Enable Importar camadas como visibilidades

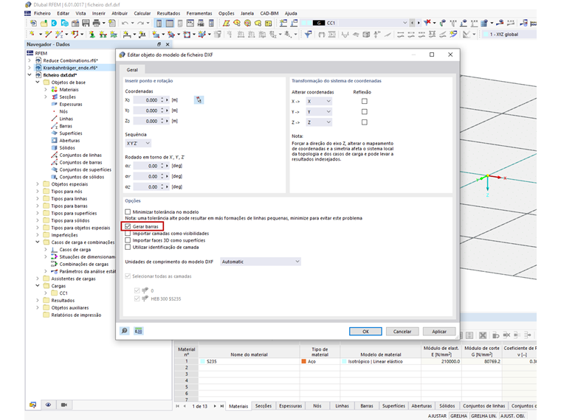[x=128, y=234]
